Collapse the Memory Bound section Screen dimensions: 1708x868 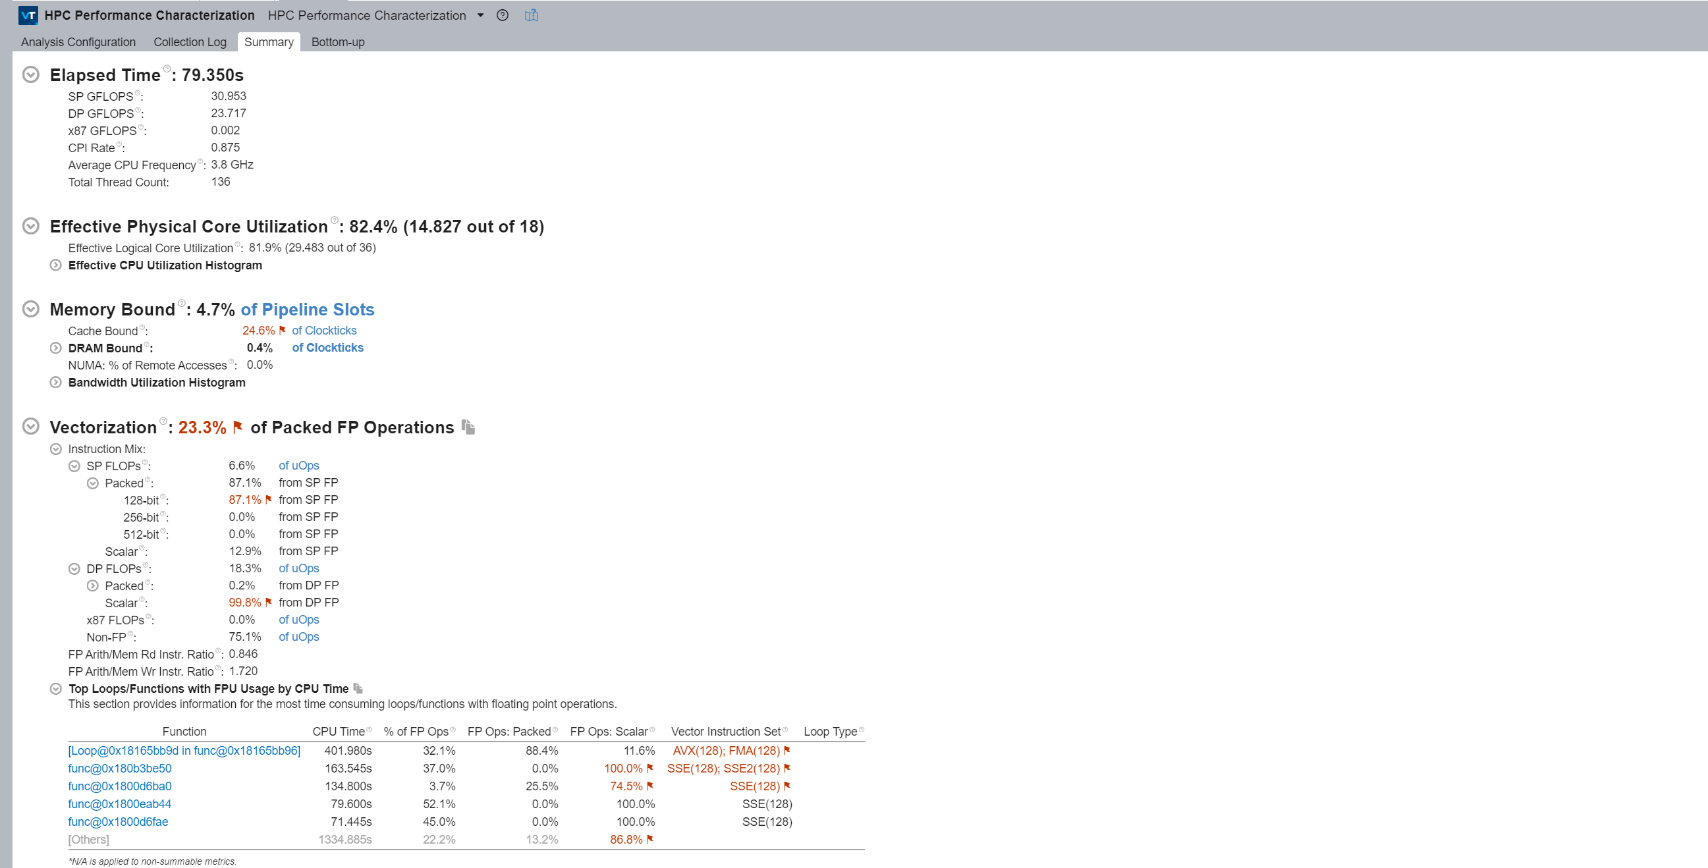click(x=30, y=309)
